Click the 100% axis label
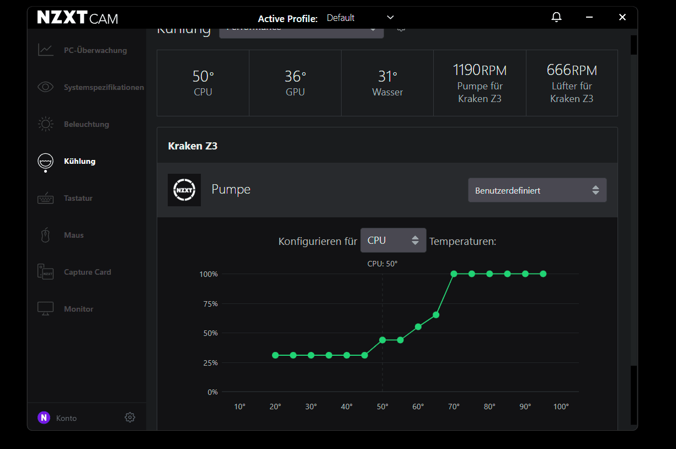This screenshot has height=449, width=676. coord(209,274)
